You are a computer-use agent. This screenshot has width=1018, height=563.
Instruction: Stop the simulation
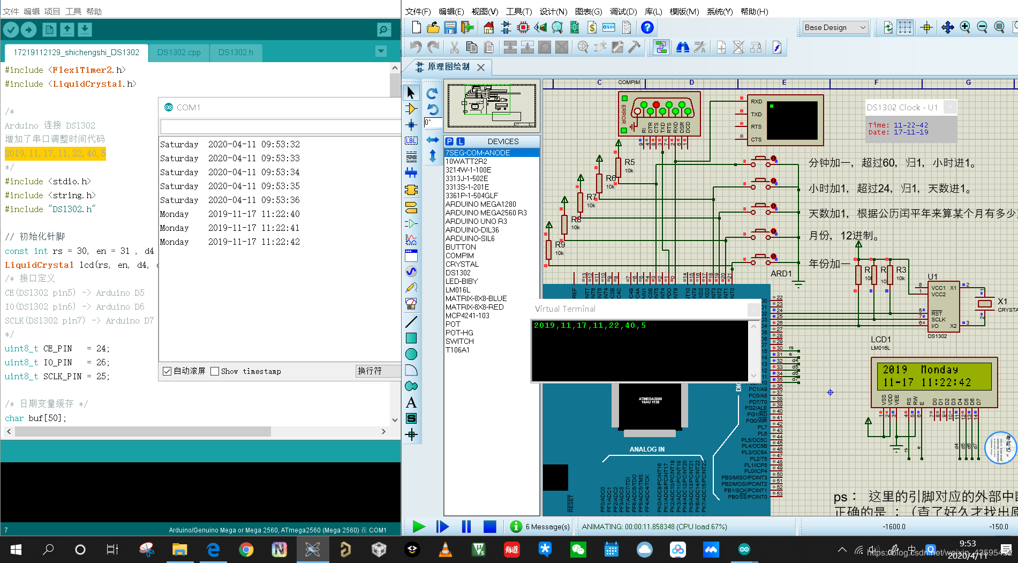(490, 527)
